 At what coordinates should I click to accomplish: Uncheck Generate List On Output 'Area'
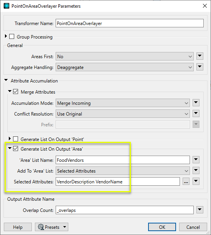click(x=16, y=149)
